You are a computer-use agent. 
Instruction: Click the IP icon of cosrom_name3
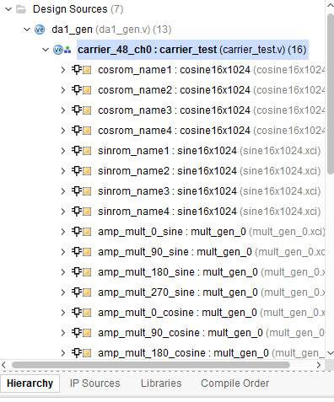[82, 110]
